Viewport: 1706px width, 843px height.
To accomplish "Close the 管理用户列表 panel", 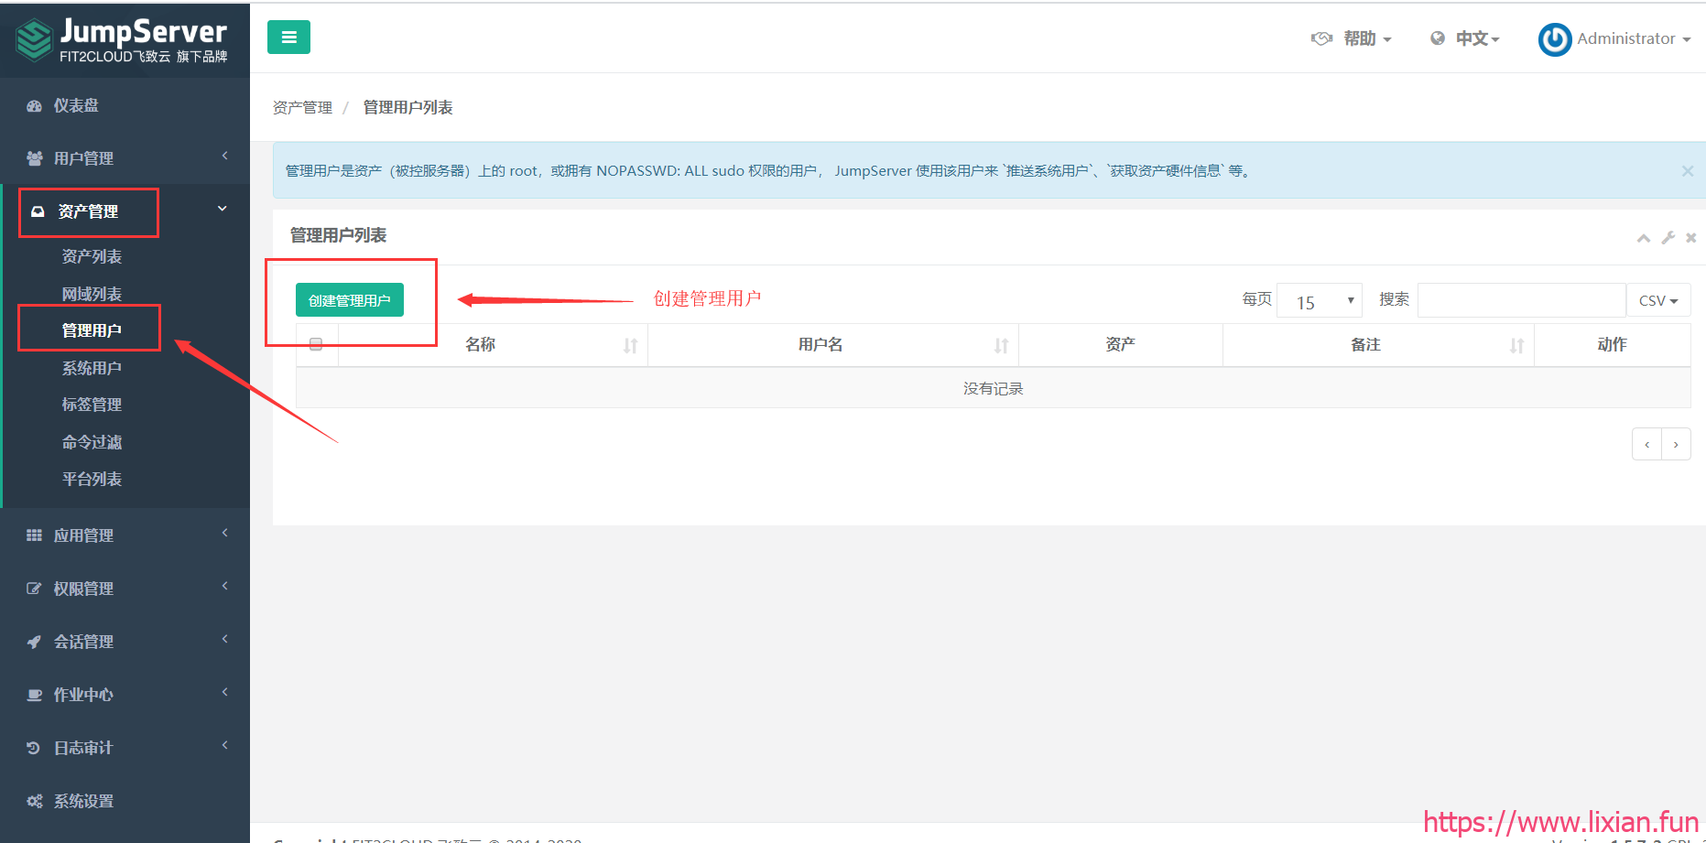I will [x=1691, y=238].
